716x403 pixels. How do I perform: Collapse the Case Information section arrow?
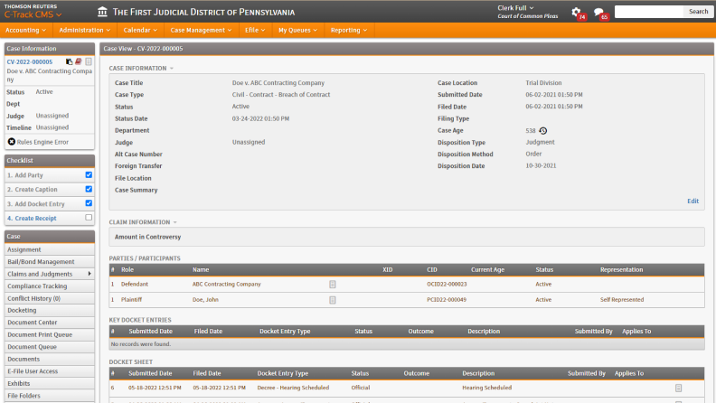coord(172,68)
